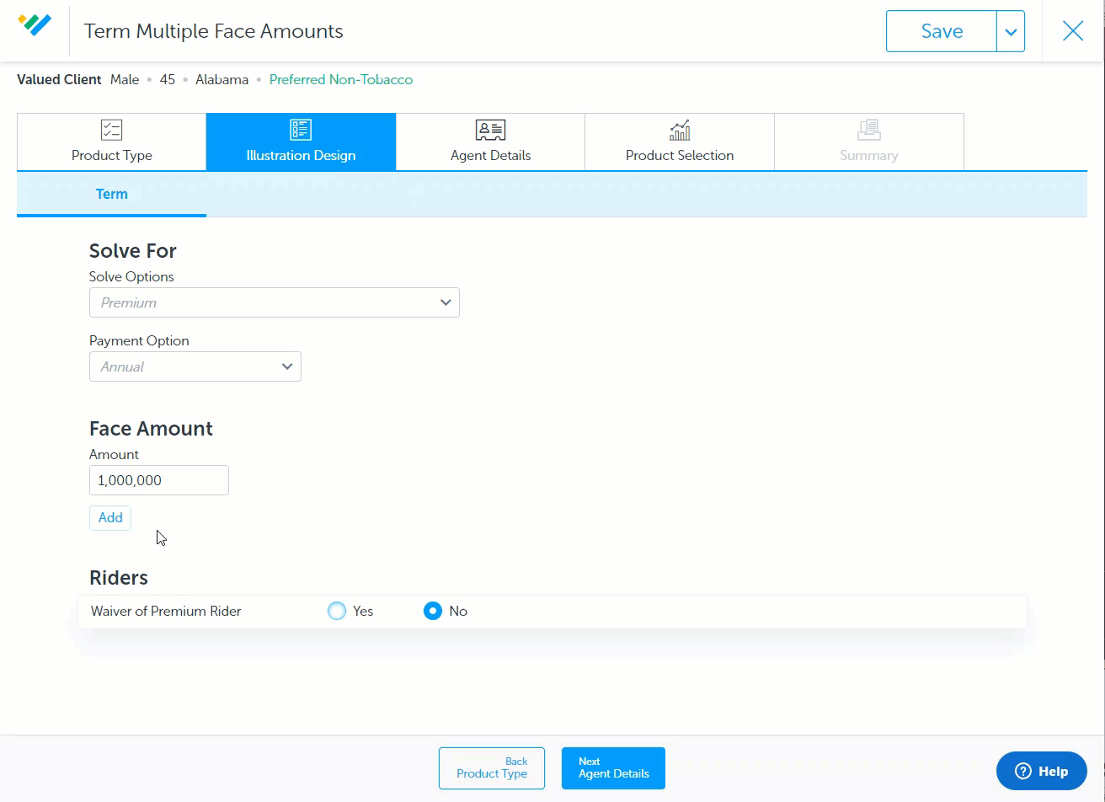Click the age 45 text
Screen dimensions: 1105x802
168,80
